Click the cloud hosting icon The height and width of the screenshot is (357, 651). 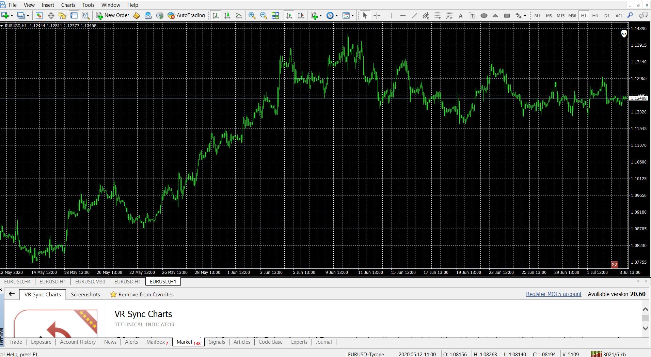(148, 15)
